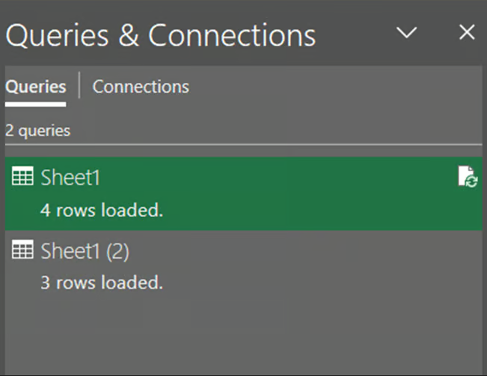This screenshot has height=376, width=487.
Task: Click the "3 rows loaded." status text
Action: (101, 283)
